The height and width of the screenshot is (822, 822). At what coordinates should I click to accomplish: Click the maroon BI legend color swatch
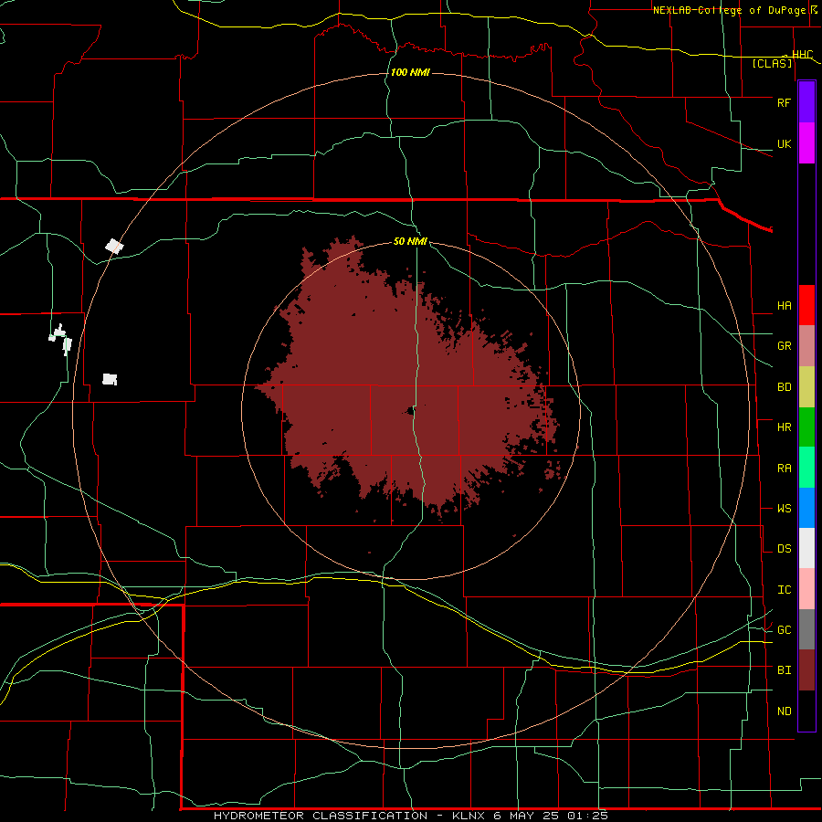click(x=806, y=670)
